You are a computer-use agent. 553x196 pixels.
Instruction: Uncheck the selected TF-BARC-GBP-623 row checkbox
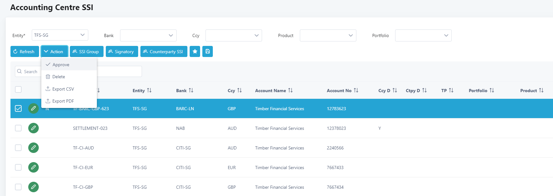[x=18, y=109]
